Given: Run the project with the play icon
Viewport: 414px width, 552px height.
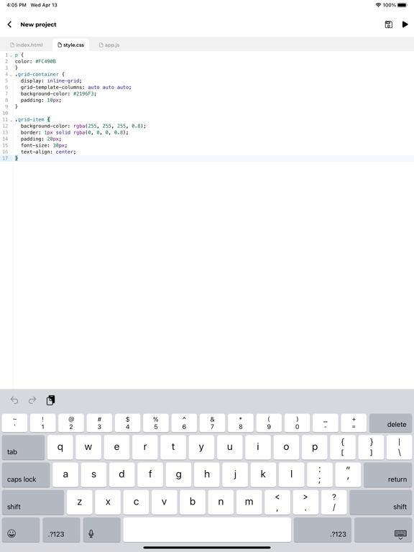Looking at the screenshot, I should (x=405, y=24).
